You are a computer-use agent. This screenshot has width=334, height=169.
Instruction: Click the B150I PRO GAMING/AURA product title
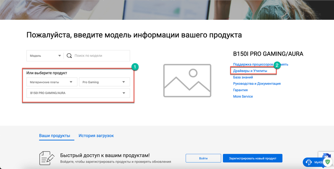[x=268, y=54]
